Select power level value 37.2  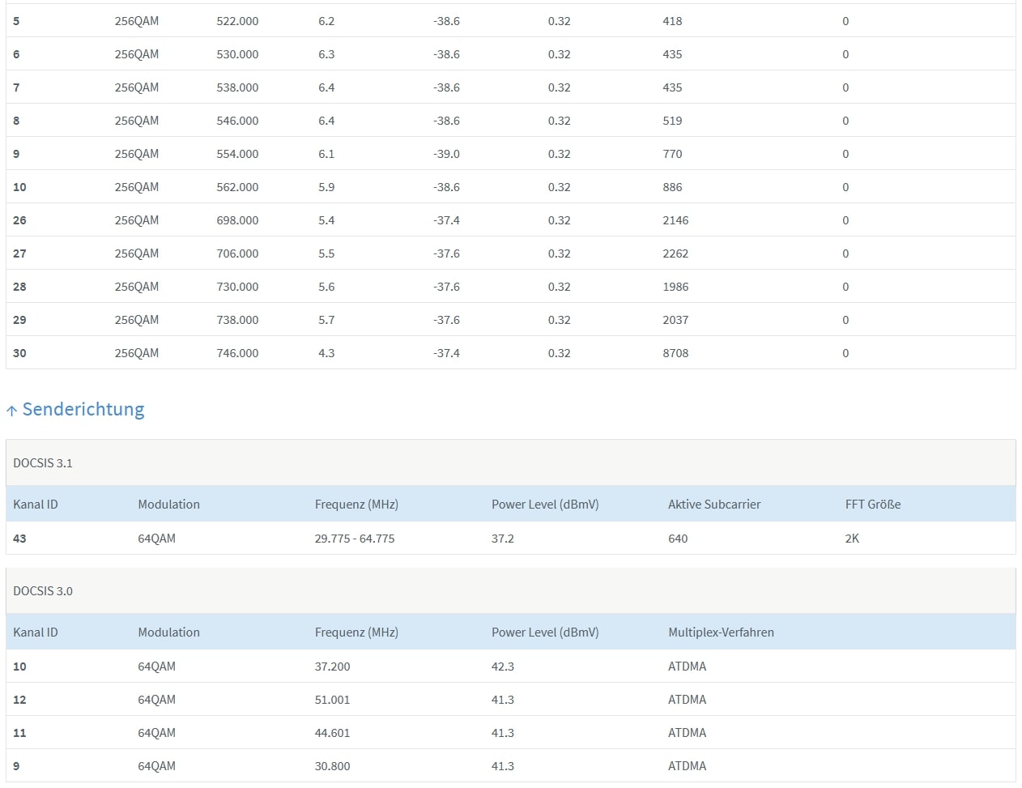click(503, 539)
